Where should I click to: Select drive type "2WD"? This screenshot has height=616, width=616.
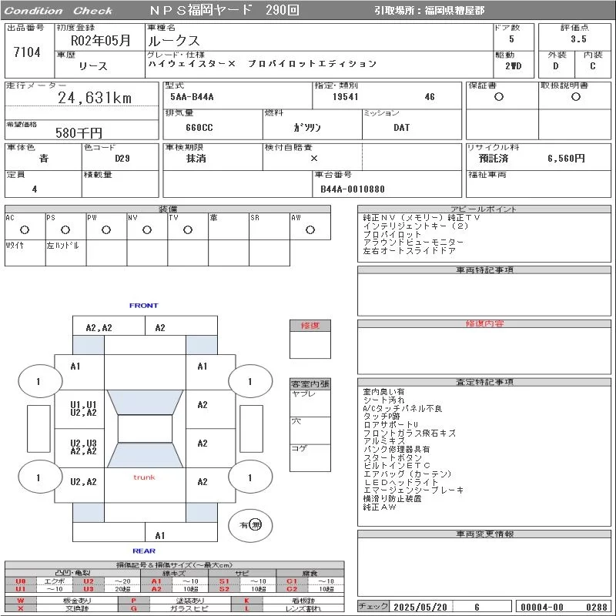click(x=513, y=66)
